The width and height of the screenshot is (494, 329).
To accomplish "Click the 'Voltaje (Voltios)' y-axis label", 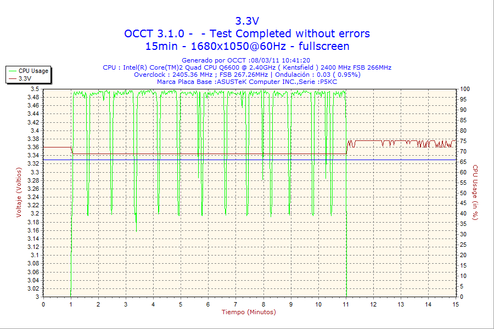I will [x=19, y=192].
